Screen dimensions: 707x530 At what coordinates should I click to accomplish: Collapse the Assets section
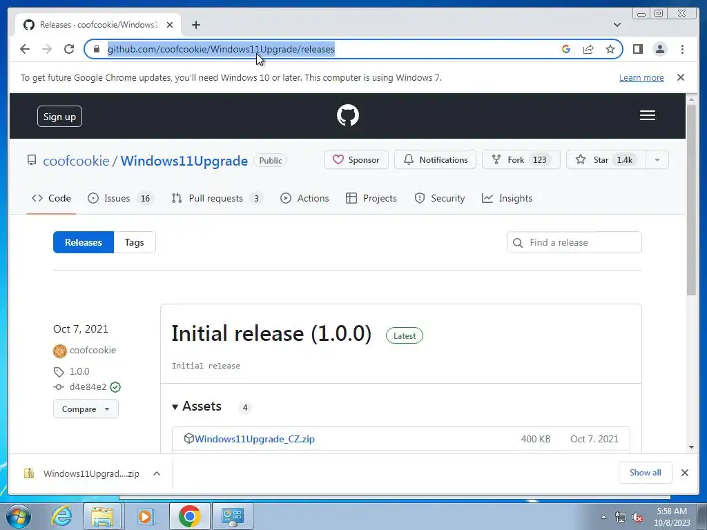coord(197,406)
